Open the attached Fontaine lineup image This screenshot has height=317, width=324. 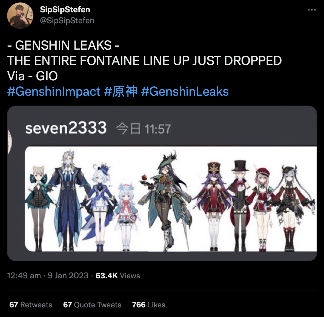162,183
